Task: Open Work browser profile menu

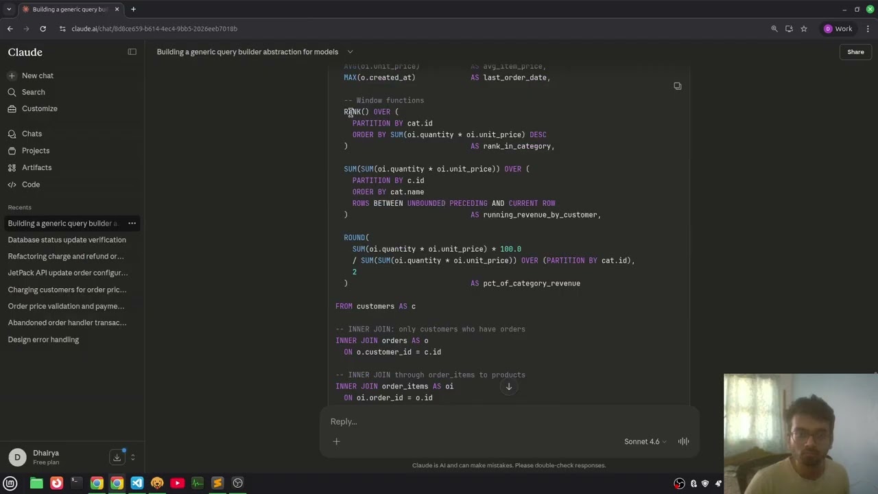Action: pyautogui.click(x=838, y=29)
